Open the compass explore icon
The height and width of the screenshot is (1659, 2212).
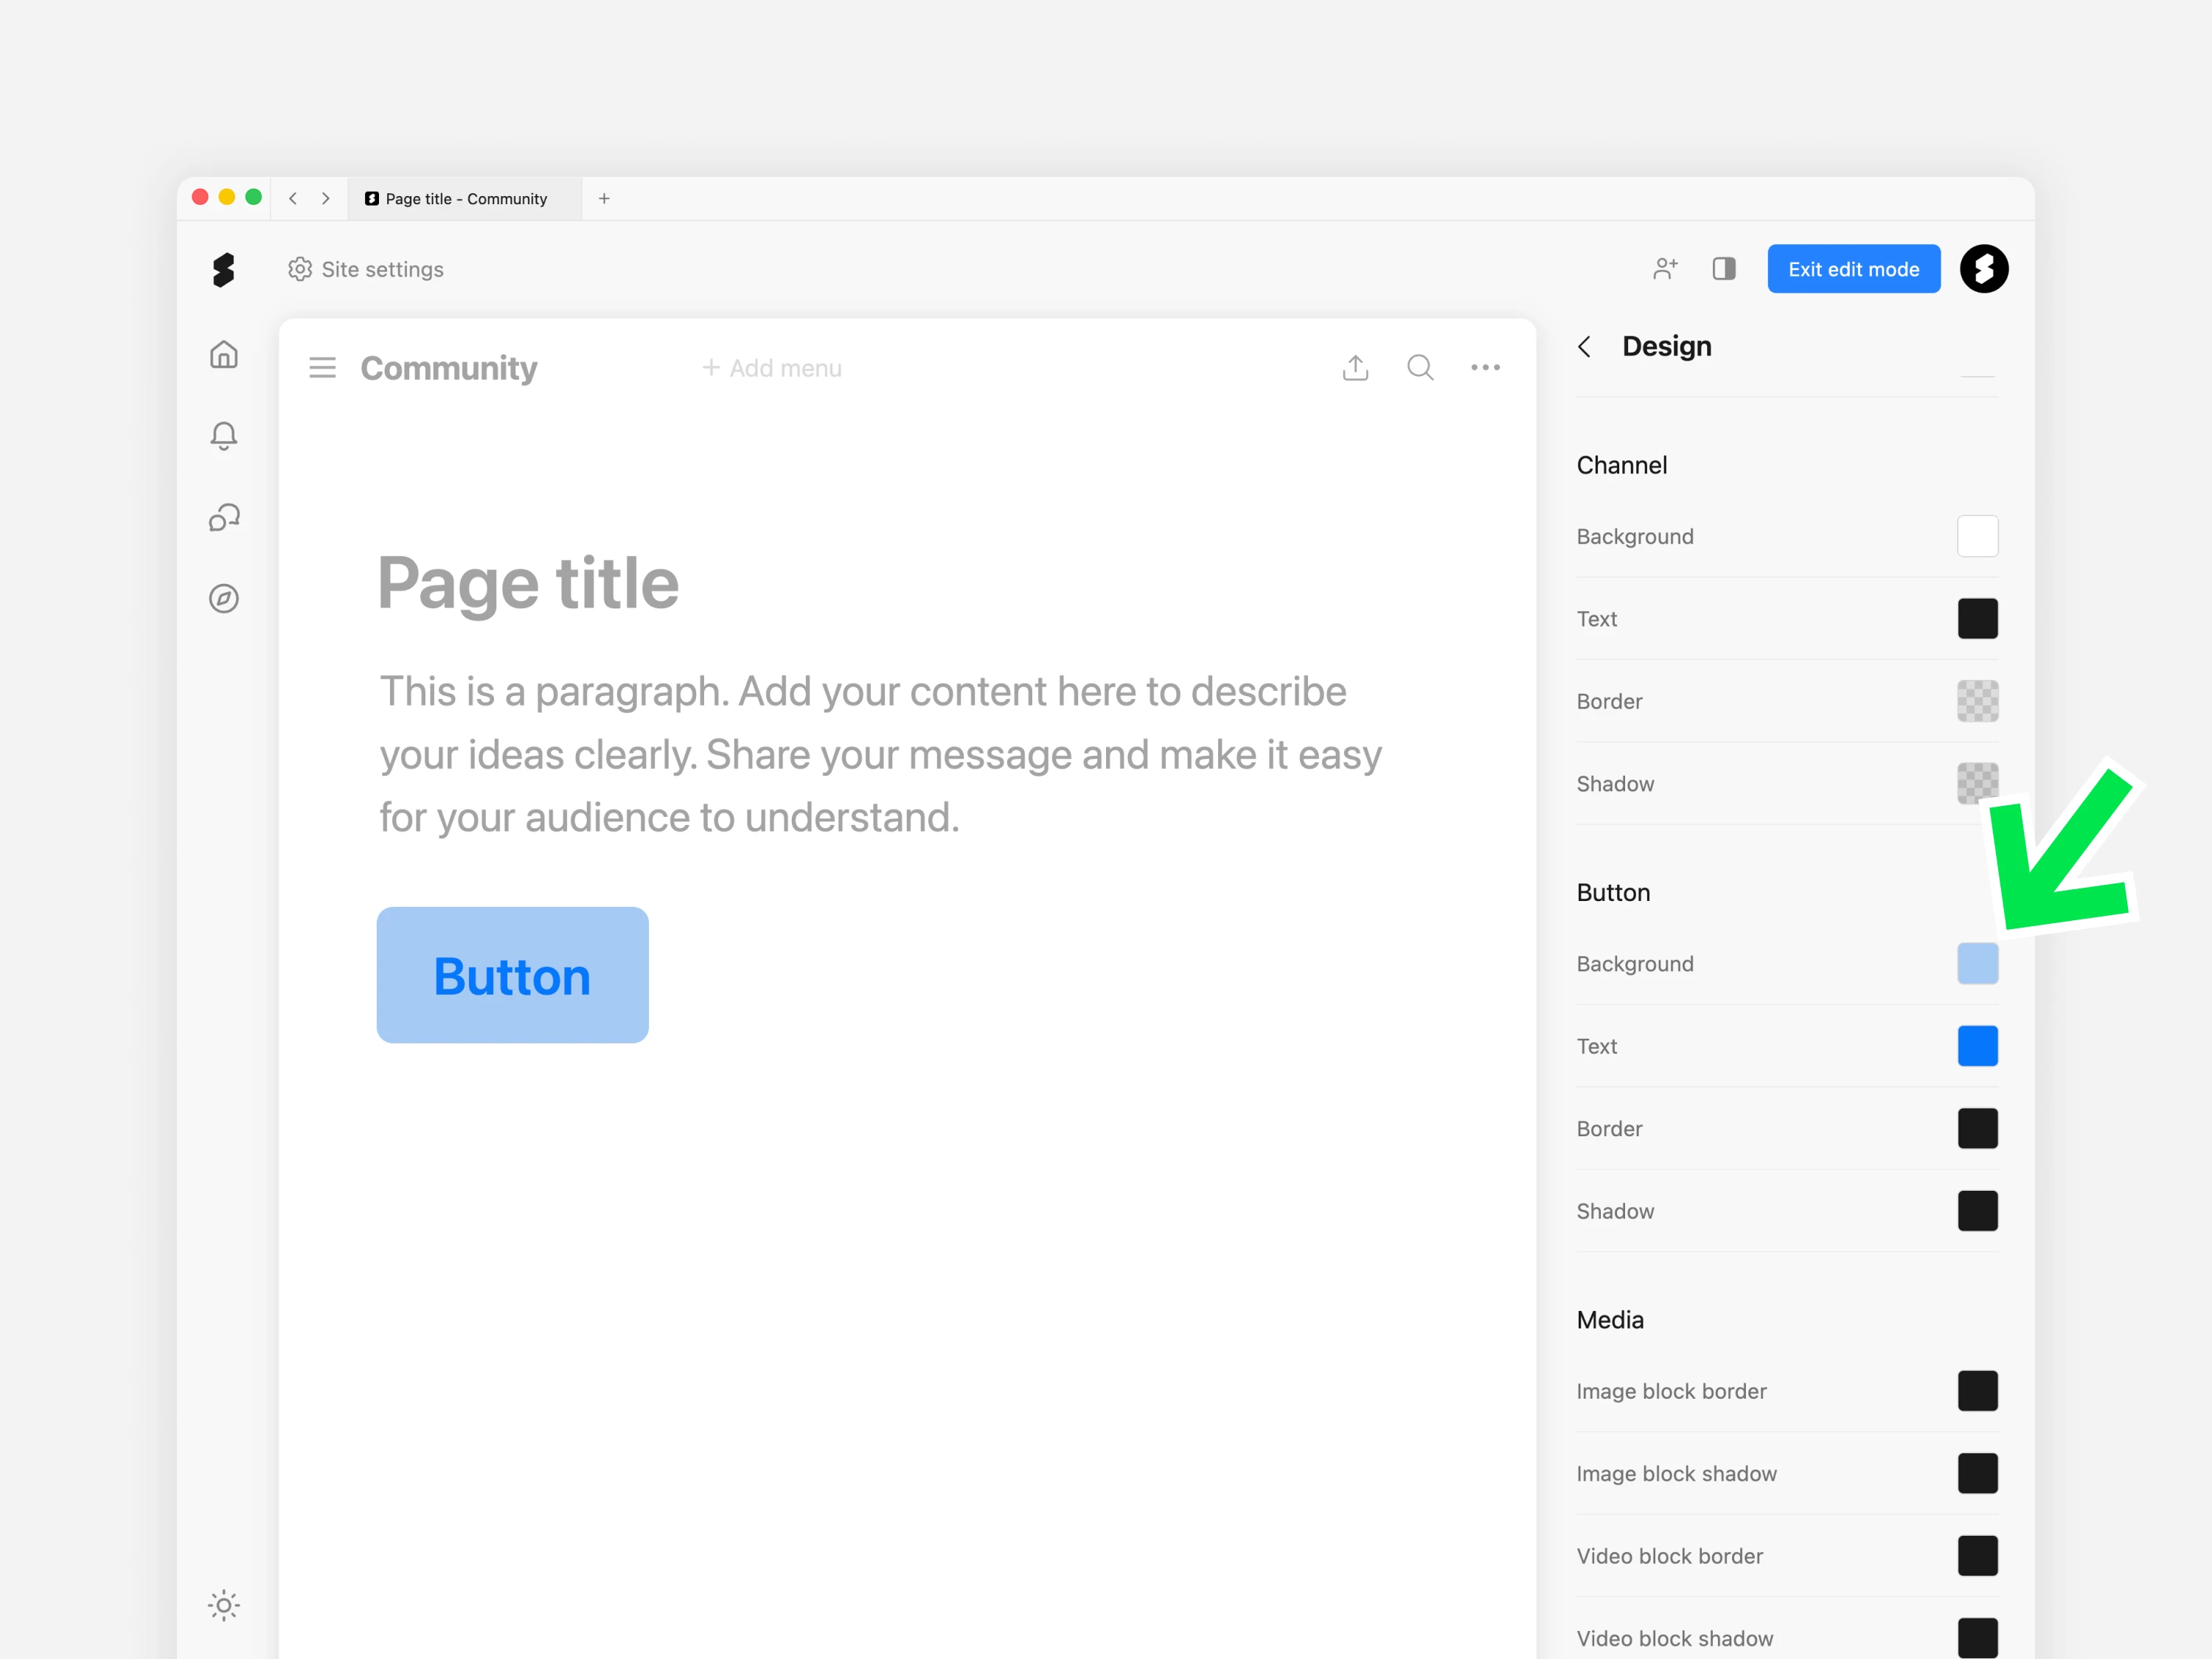[x=224, y=598]
